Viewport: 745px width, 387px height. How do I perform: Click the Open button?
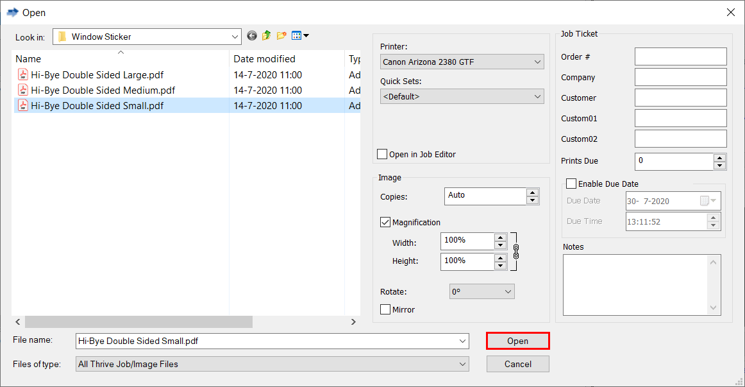[517, 341]
